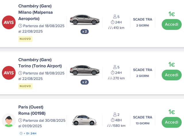Click the road icon next to 1580 km
Viewport: 184px width, 136px height.
(x=109, y=126)
